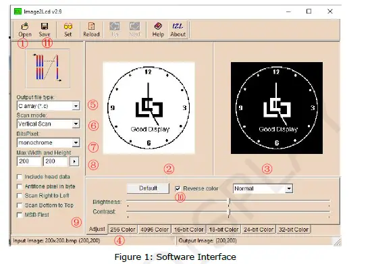Switch to the 18-bit Color tab
This screenshot has width=372, height=264.
[x=223, y=230]
